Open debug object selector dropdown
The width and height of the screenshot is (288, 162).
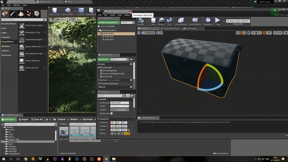(x=238, y=21)
